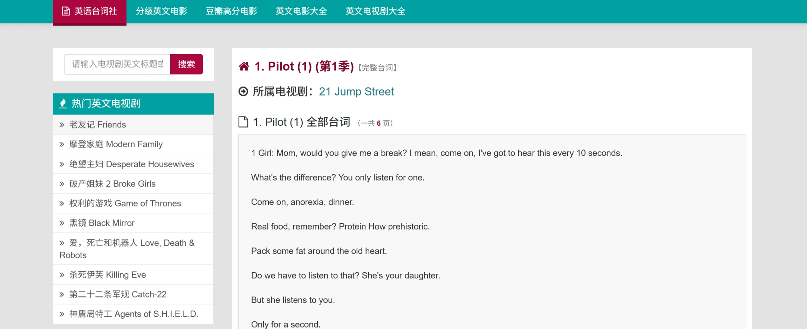This screenshot has width=807, height=329.
Task: Open the 分级英文电影 menu
Action: [x=162, y=11]
